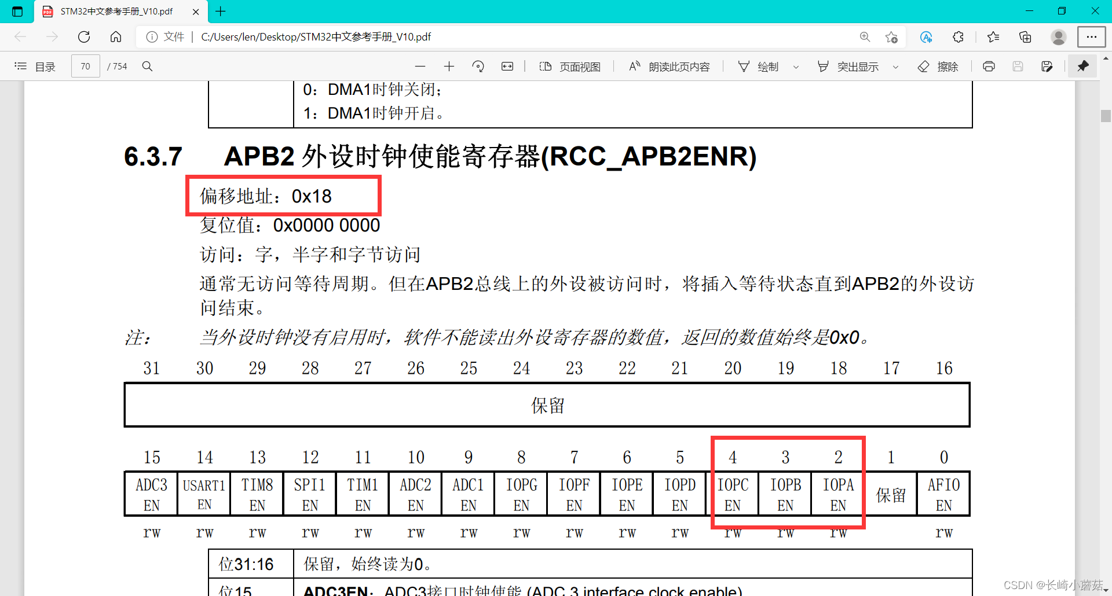The width and height of the screenshot is (1112, 596).
Task: Click the 1: DMA1时钟开启 text line
Action: coord(374,113)
